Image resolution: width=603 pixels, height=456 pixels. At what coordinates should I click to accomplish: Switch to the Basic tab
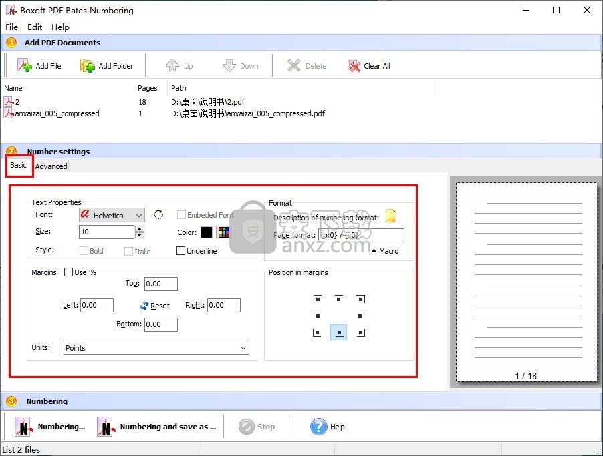point(18,165)
